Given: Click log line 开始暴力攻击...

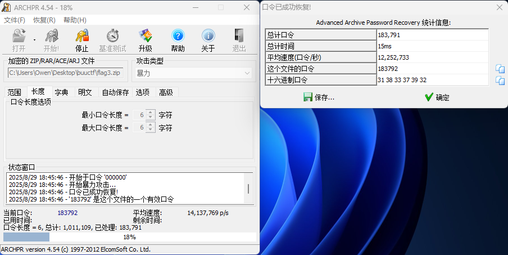Looking at the screenshot, I should pyautogui.click(x=62, y=185).
